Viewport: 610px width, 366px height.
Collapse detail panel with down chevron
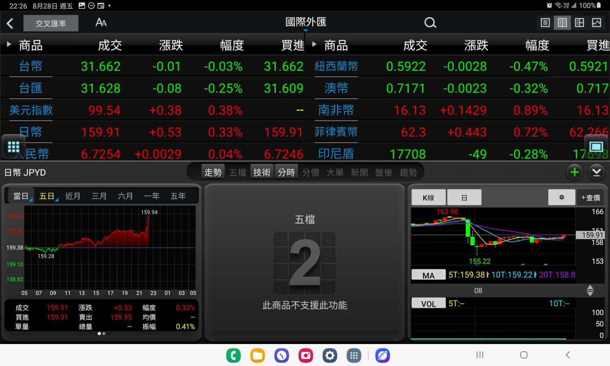click(x=597, y=172)
